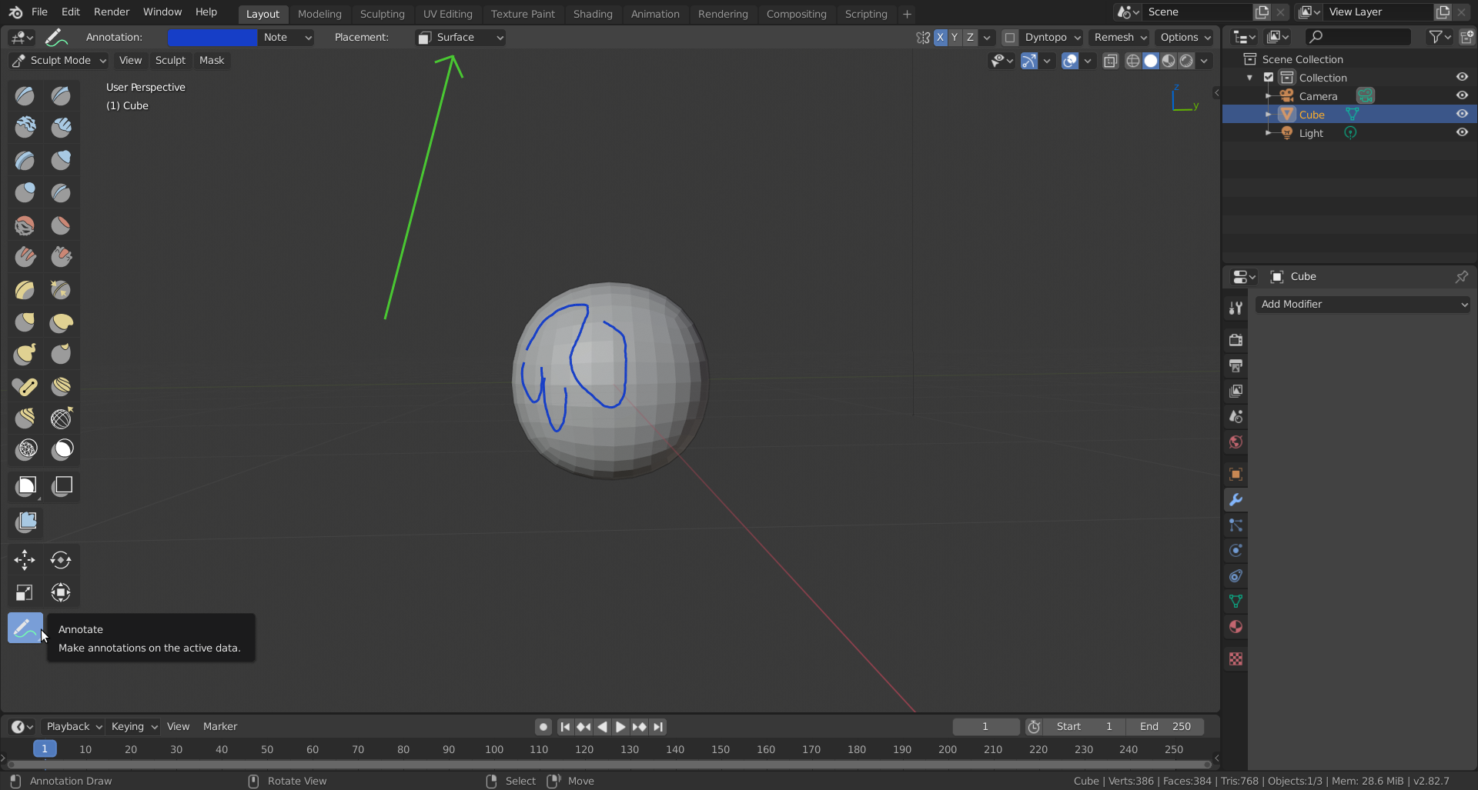Open the Remesh options popover
The image size is (1478, 790).
(x=1119, y=37)
